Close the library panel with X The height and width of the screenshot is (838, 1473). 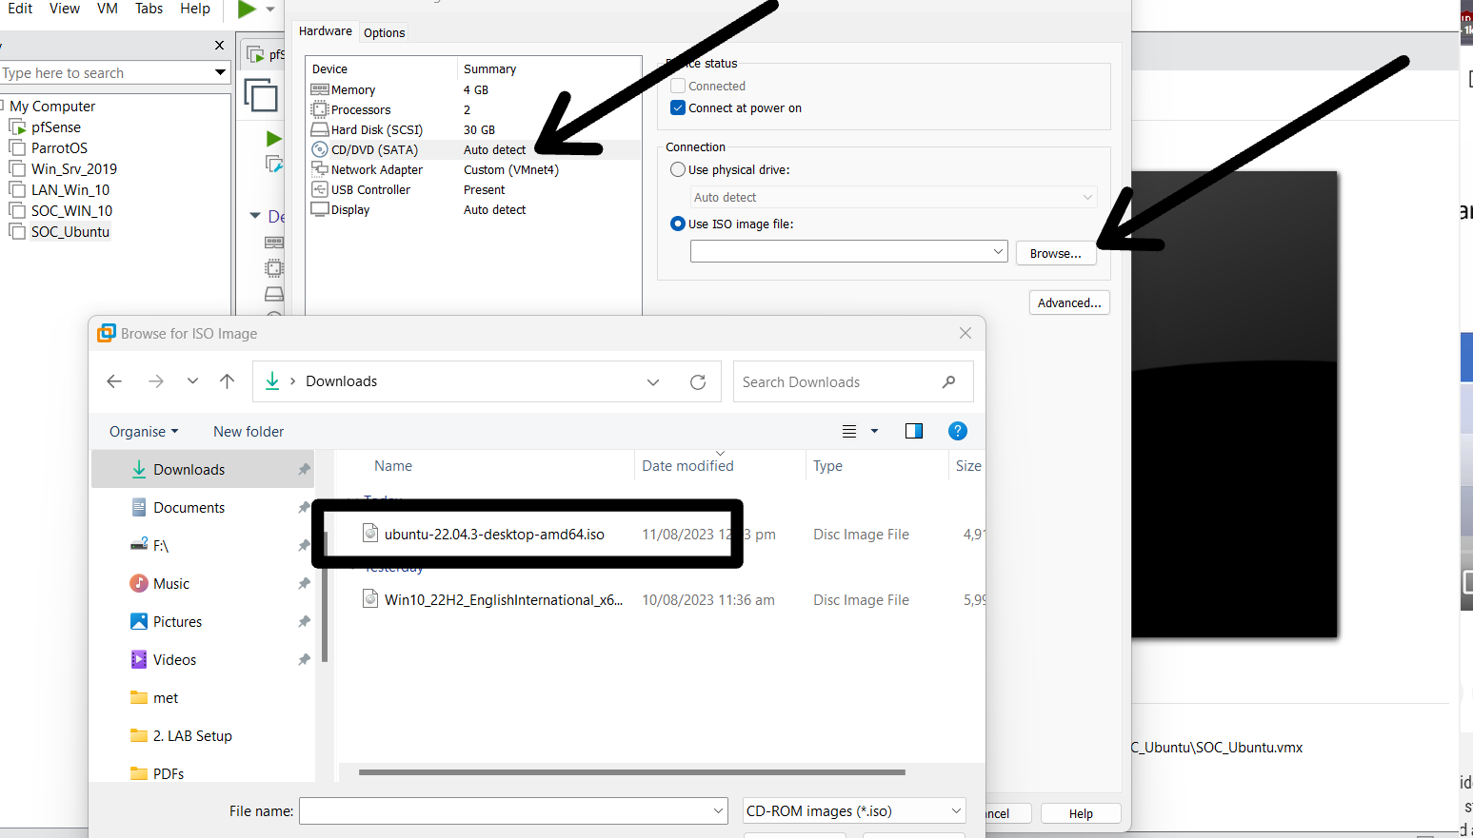coord(220,45)
